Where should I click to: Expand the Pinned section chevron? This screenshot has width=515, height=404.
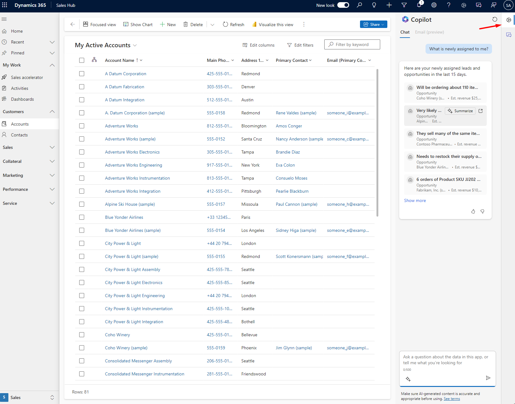(52, 53)
